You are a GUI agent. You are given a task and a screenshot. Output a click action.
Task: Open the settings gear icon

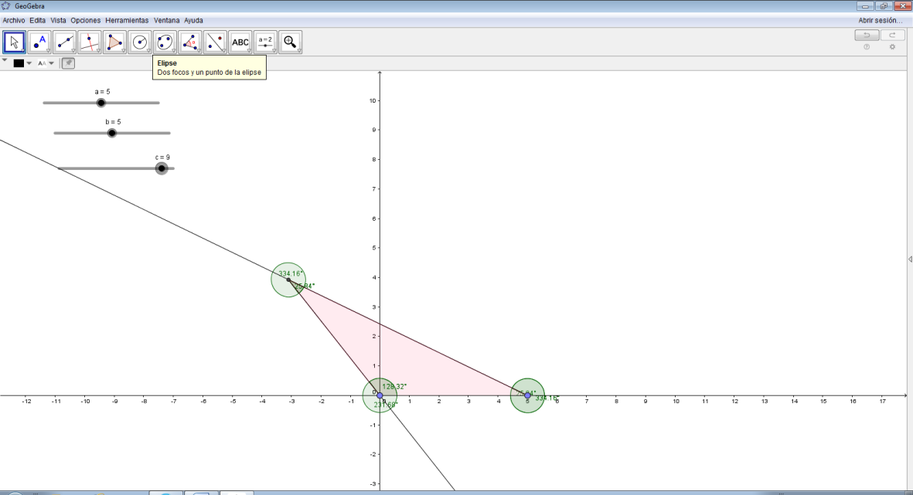[x=892, y=47]
